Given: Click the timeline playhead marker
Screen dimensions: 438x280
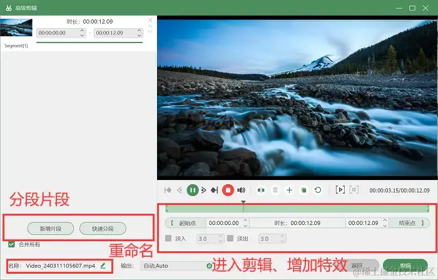Looking at the screenshot, I should 243,202.
